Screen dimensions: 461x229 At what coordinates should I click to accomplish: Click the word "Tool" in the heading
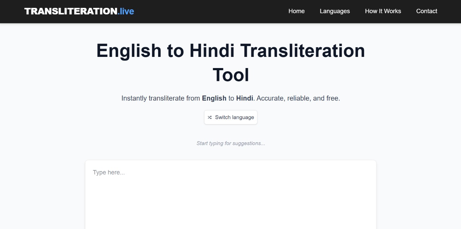pos(230,75)
